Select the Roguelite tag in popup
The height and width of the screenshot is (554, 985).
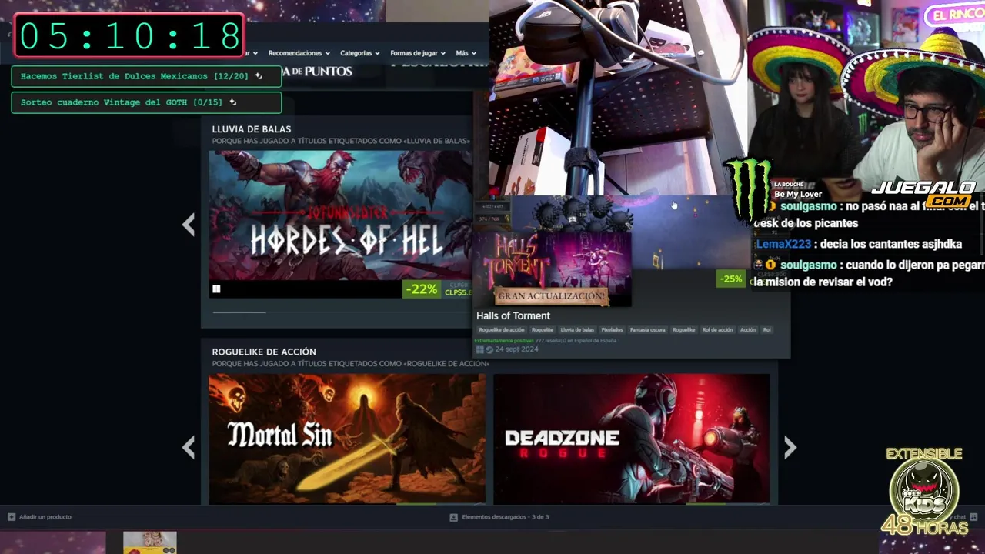click(x=543, y=330)
